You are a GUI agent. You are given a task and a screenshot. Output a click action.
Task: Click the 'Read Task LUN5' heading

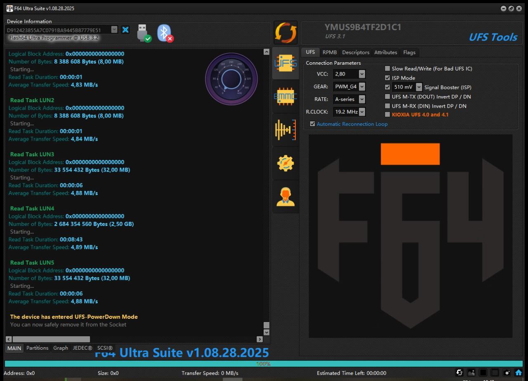point(32,262)
